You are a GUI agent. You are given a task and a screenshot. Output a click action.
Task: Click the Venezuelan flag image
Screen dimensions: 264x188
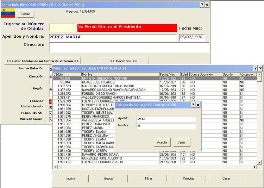8,13
